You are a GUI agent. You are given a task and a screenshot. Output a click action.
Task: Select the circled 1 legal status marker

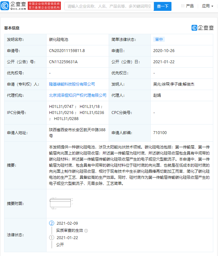(52, 237)
